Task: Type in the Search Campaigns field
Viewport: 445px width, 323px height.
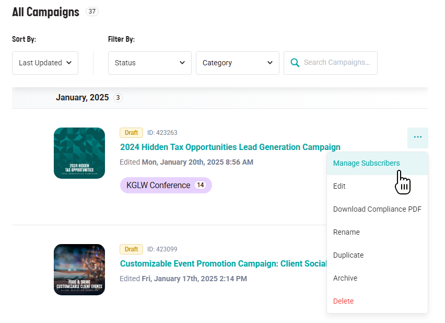Action: [x=337, y=63]
